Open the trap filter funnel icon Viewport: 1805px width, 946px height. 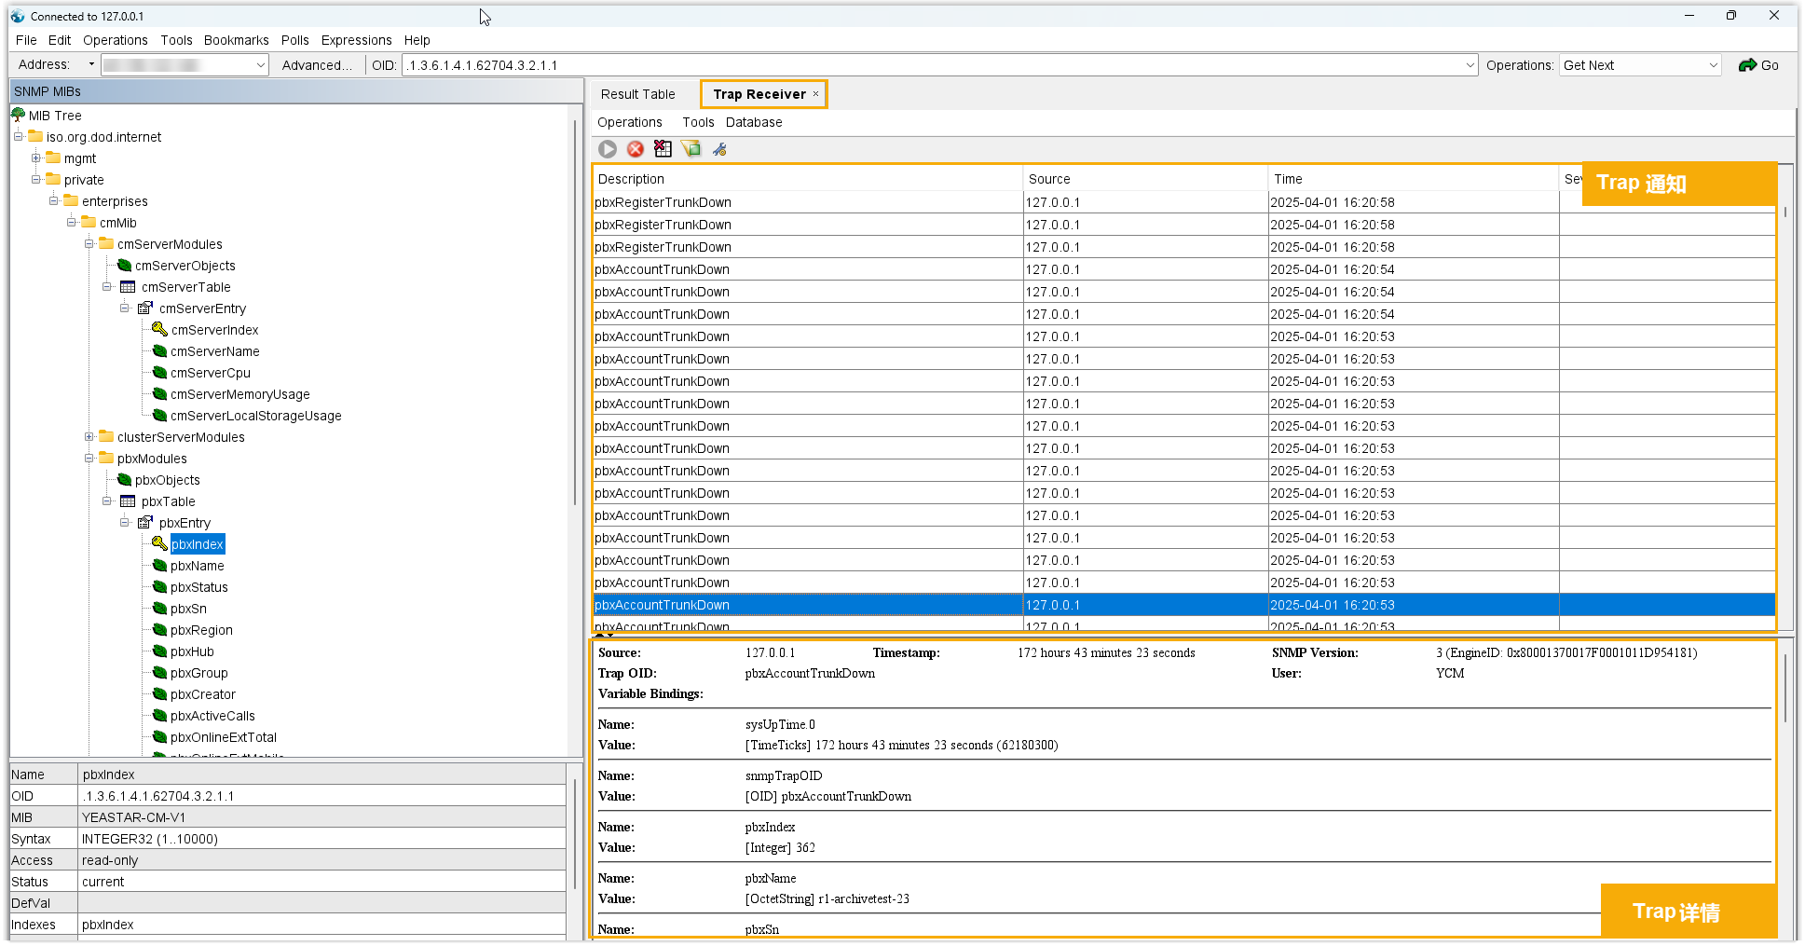(691, 149)
